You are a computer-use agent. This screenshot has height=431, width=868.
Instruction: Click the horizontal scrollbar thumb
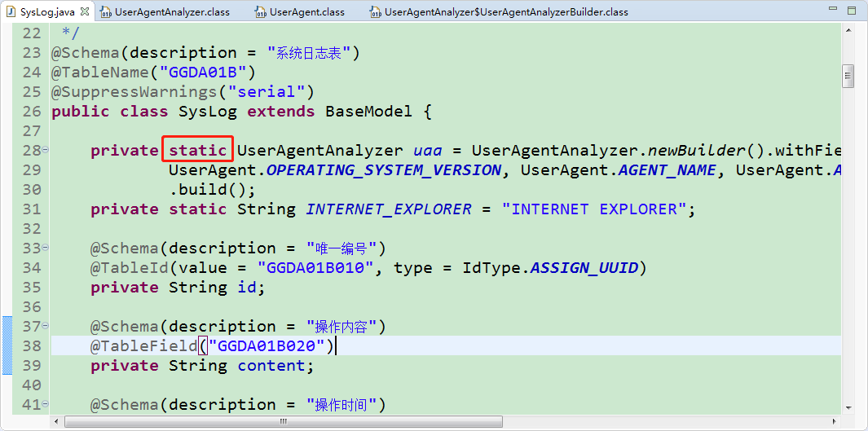[x=284, y=421]
